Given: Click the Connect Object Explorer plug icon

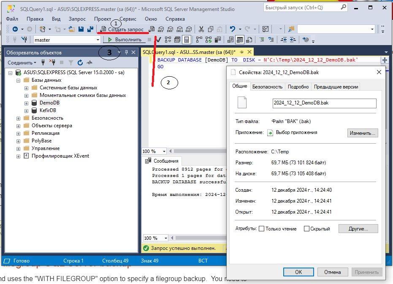Looking at the screenshot, I should click(x=43, y=62).
